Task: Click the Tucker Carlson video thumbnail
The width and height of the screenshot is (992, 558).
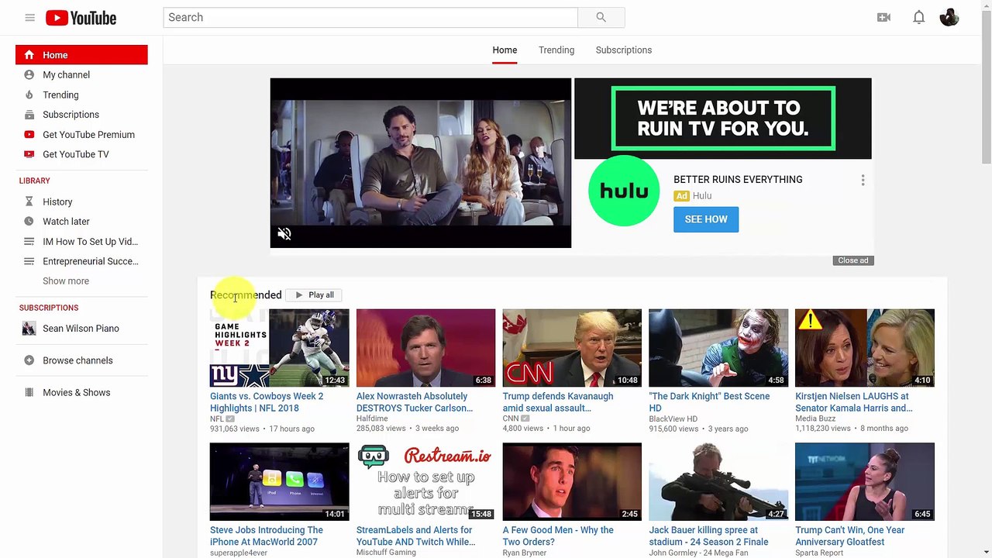Action: point(425,348)
